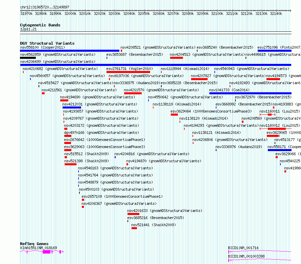Viewport: 301px width, 264px height.
Task: Click the black nsv4562859 variant bar
Action: pyautogui.click(x=28, y=58)
